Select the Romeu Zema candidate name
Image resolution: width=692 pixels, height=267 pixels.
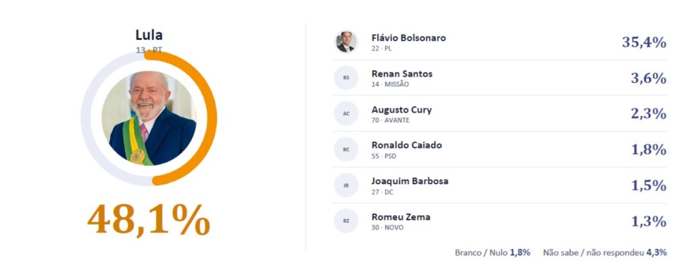pyautogui.click(x=401, y=217)
